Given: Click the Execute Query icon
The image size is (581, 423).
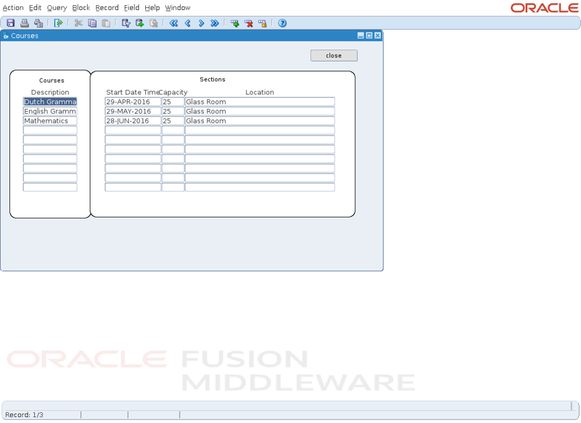Looking at the screenshot, I should [140, 23].
